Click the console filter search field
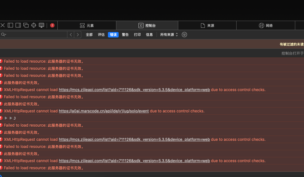The image size is (304, 177). [x=33, y=35]
